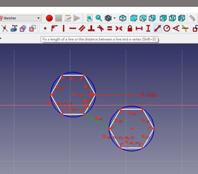Screen dimensions: 198x174
Task: Click the equal constraint marker labeled 27
Action: tap(132, 113)
